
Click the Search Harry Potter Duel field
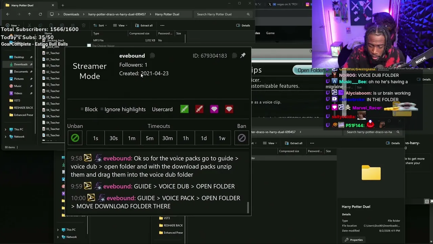(x=223, y=14)
